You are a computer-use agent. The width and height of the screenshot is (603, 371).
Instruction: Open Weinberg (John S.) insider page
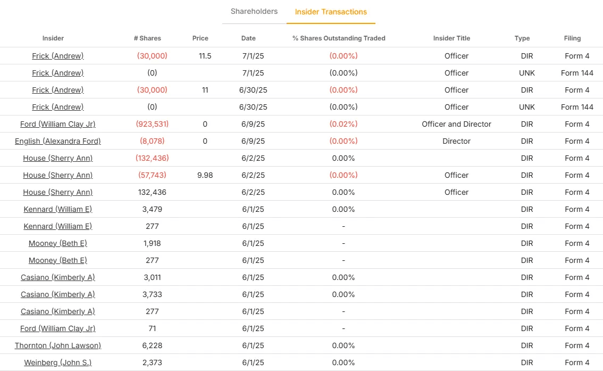click(57, 362)
